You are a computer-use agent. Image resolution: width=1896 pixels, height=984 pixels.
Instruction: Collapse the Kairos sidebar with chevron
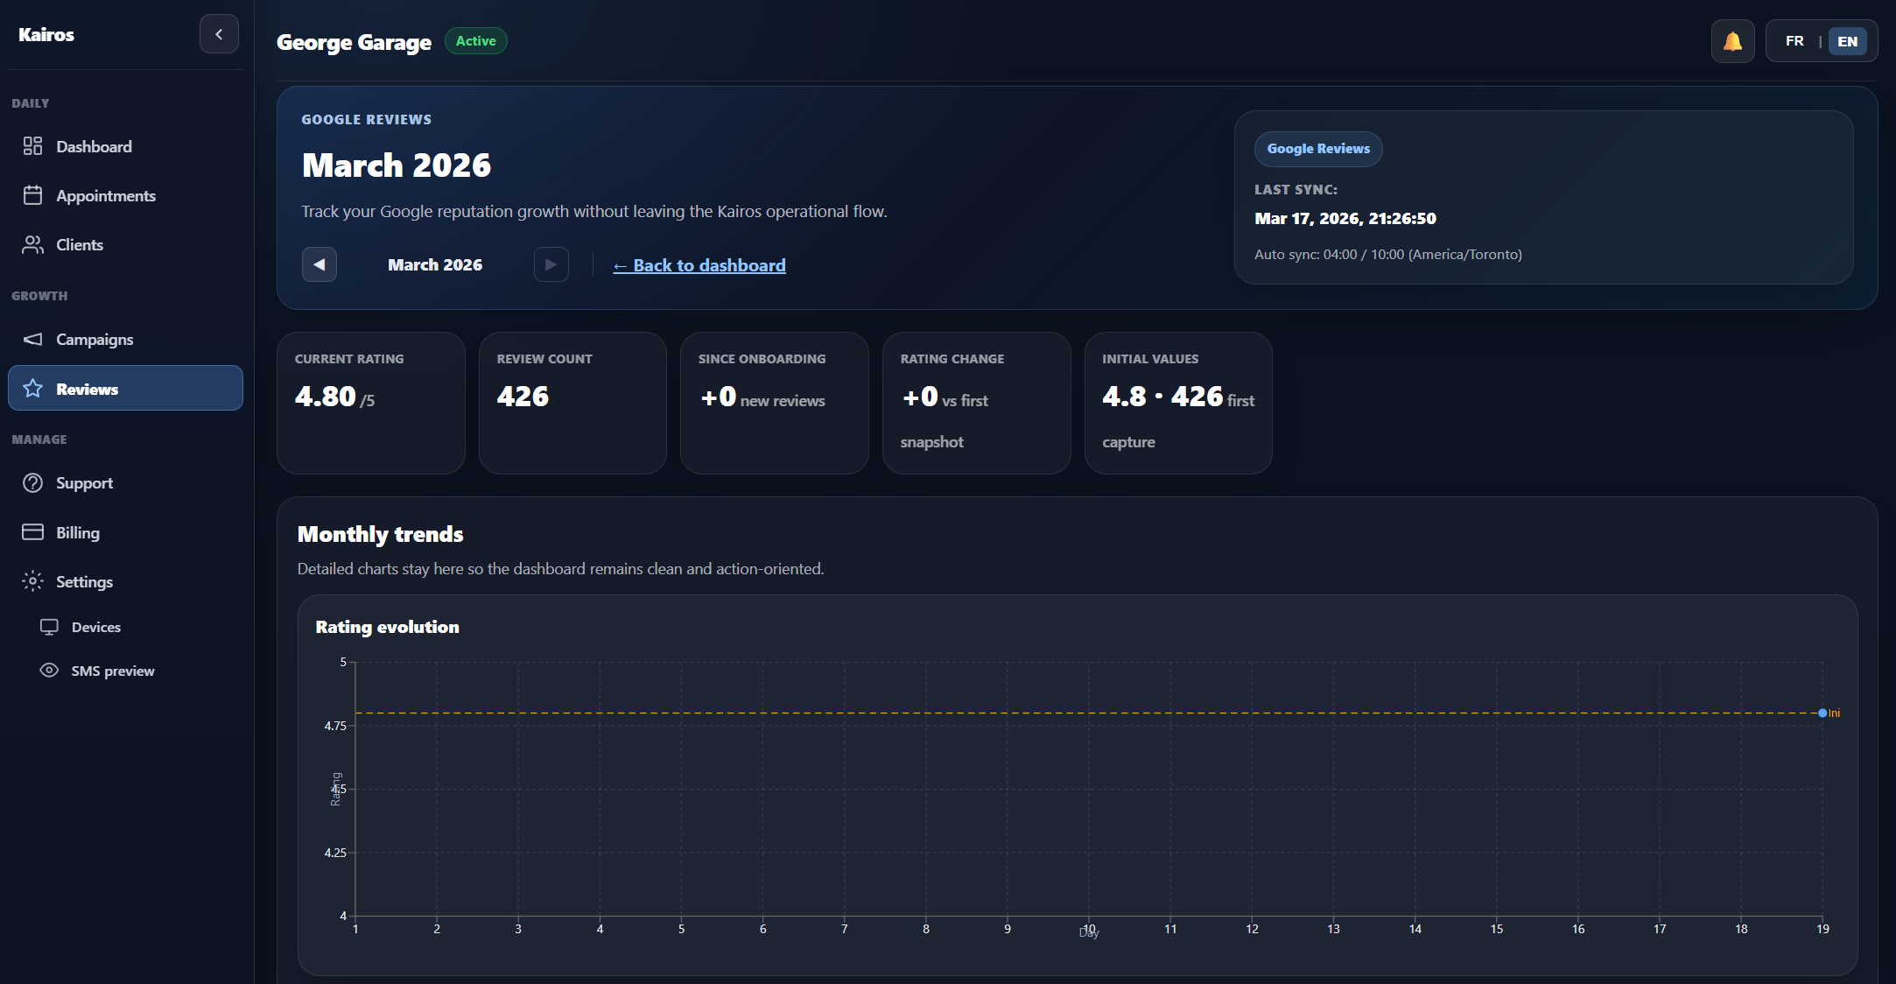pyautogui.click(x=219, y=34)
